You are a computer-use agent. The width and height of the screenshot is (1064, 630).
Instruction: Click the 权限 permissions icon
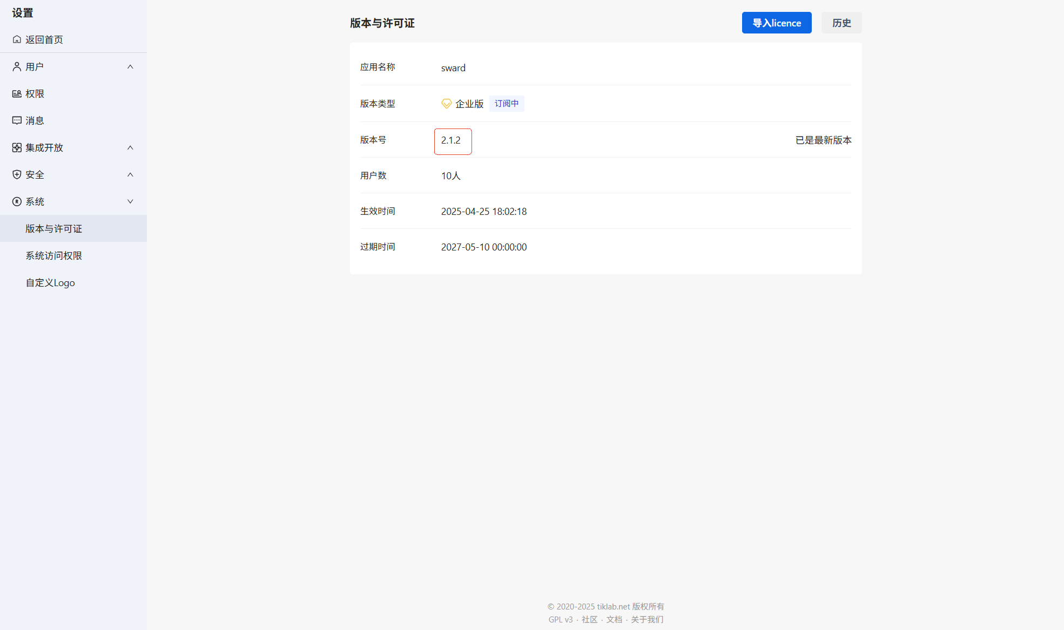(x=17, y=93)
